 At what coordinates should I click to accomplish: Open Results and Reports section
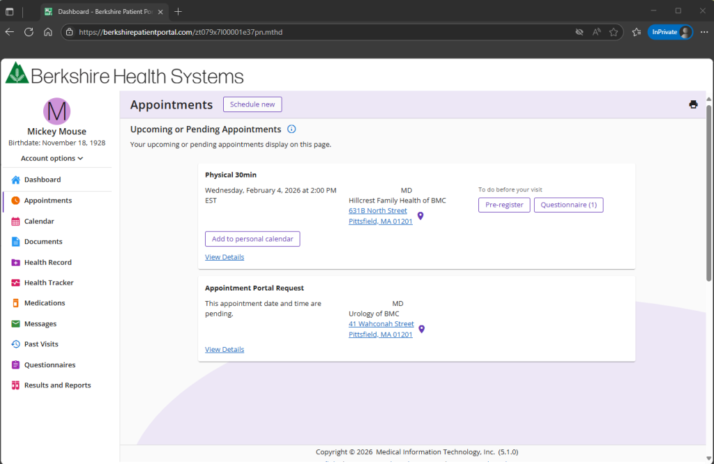[x=57, y=385]
